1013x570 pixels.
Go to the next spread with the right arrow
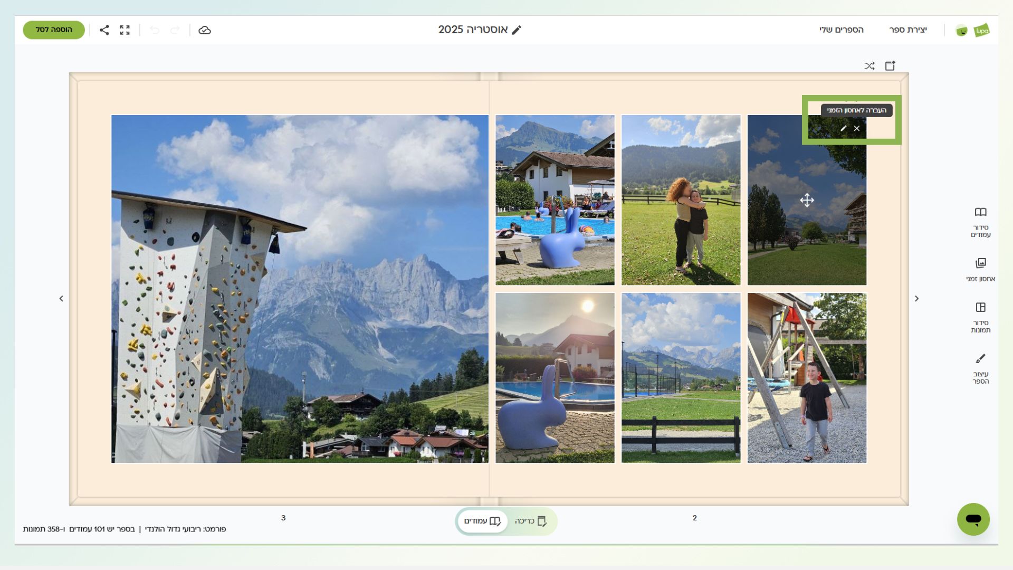click(916, 299)
